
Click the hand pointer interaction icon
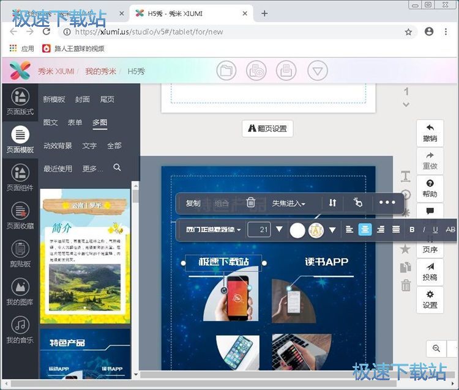[x=358, y=202]
